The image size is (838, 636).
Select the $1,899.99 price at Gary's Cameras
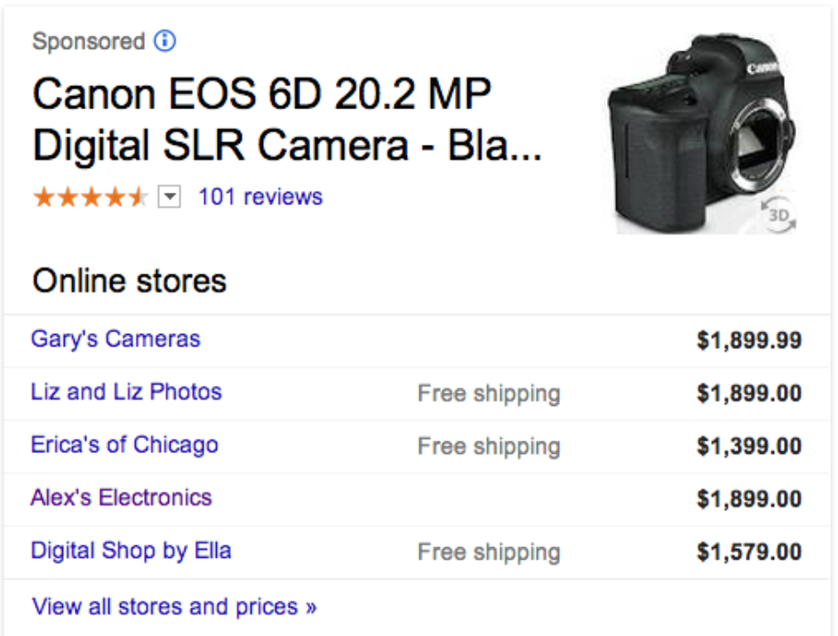[x=749, y=341]
